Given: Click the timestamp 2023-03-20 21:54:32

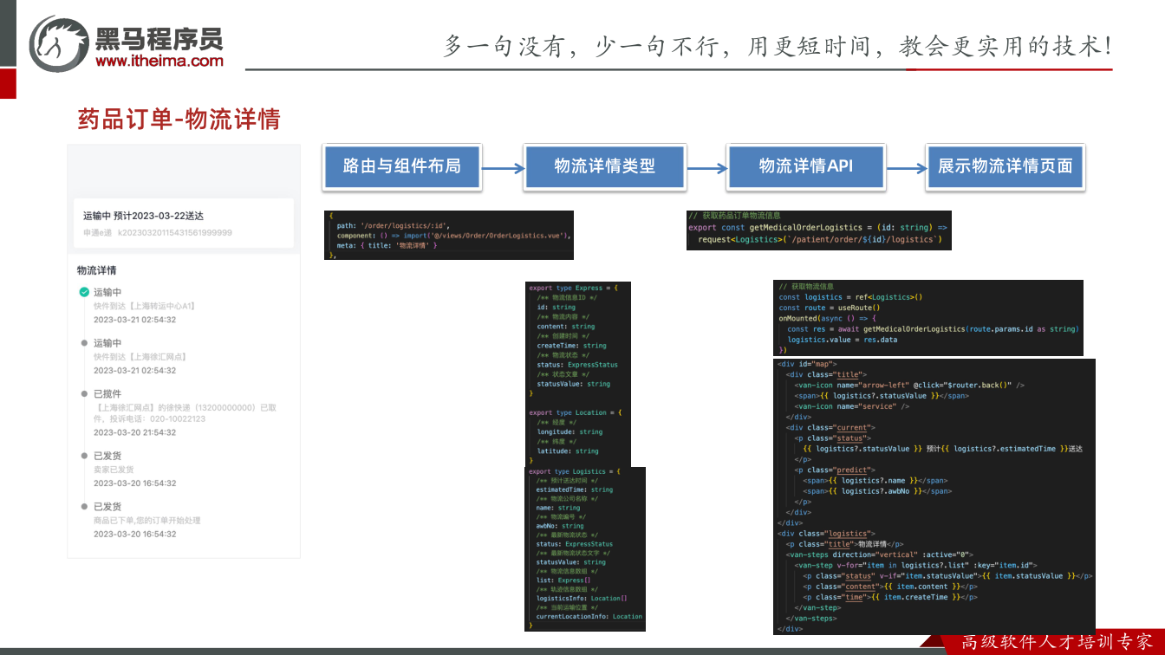Looking at the screenshot, I should pyautogui.click(x=134, y=432).
